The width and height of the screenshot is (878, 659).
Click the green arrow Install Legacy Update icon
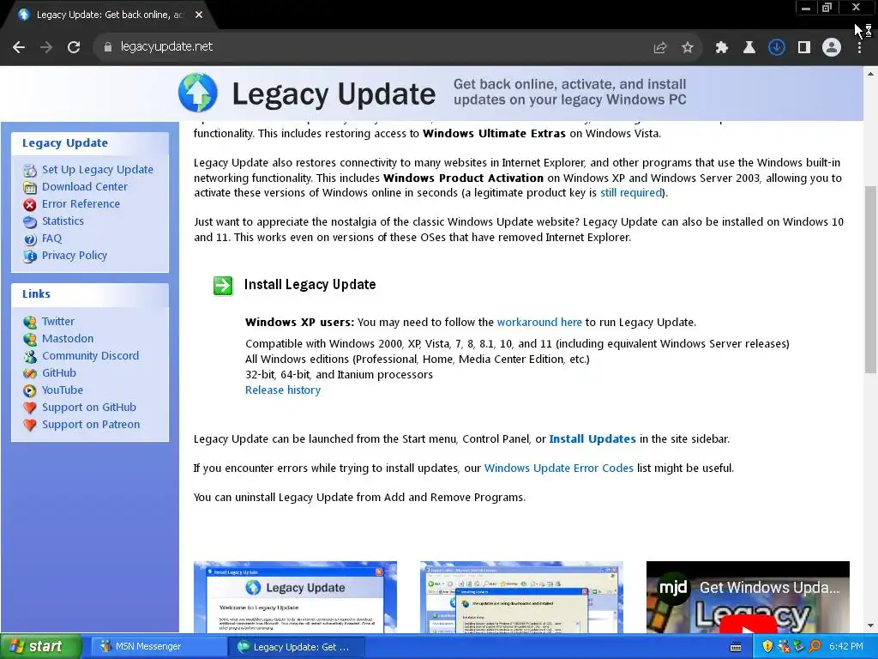tap(223, 286)
